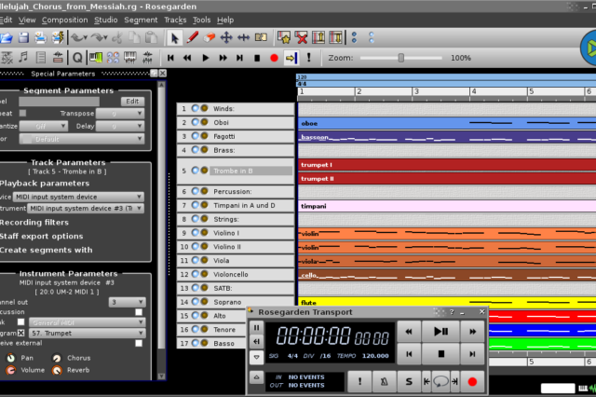Click Play/Pause in the Transport window
Viewport: 596px width, 397px height.
[440, 331]
